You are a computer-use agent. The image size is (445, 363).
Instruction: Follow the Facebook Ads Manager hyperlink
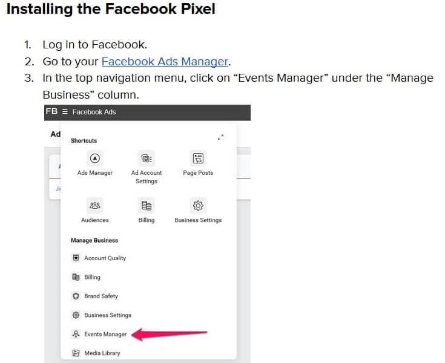click(165, 62)
